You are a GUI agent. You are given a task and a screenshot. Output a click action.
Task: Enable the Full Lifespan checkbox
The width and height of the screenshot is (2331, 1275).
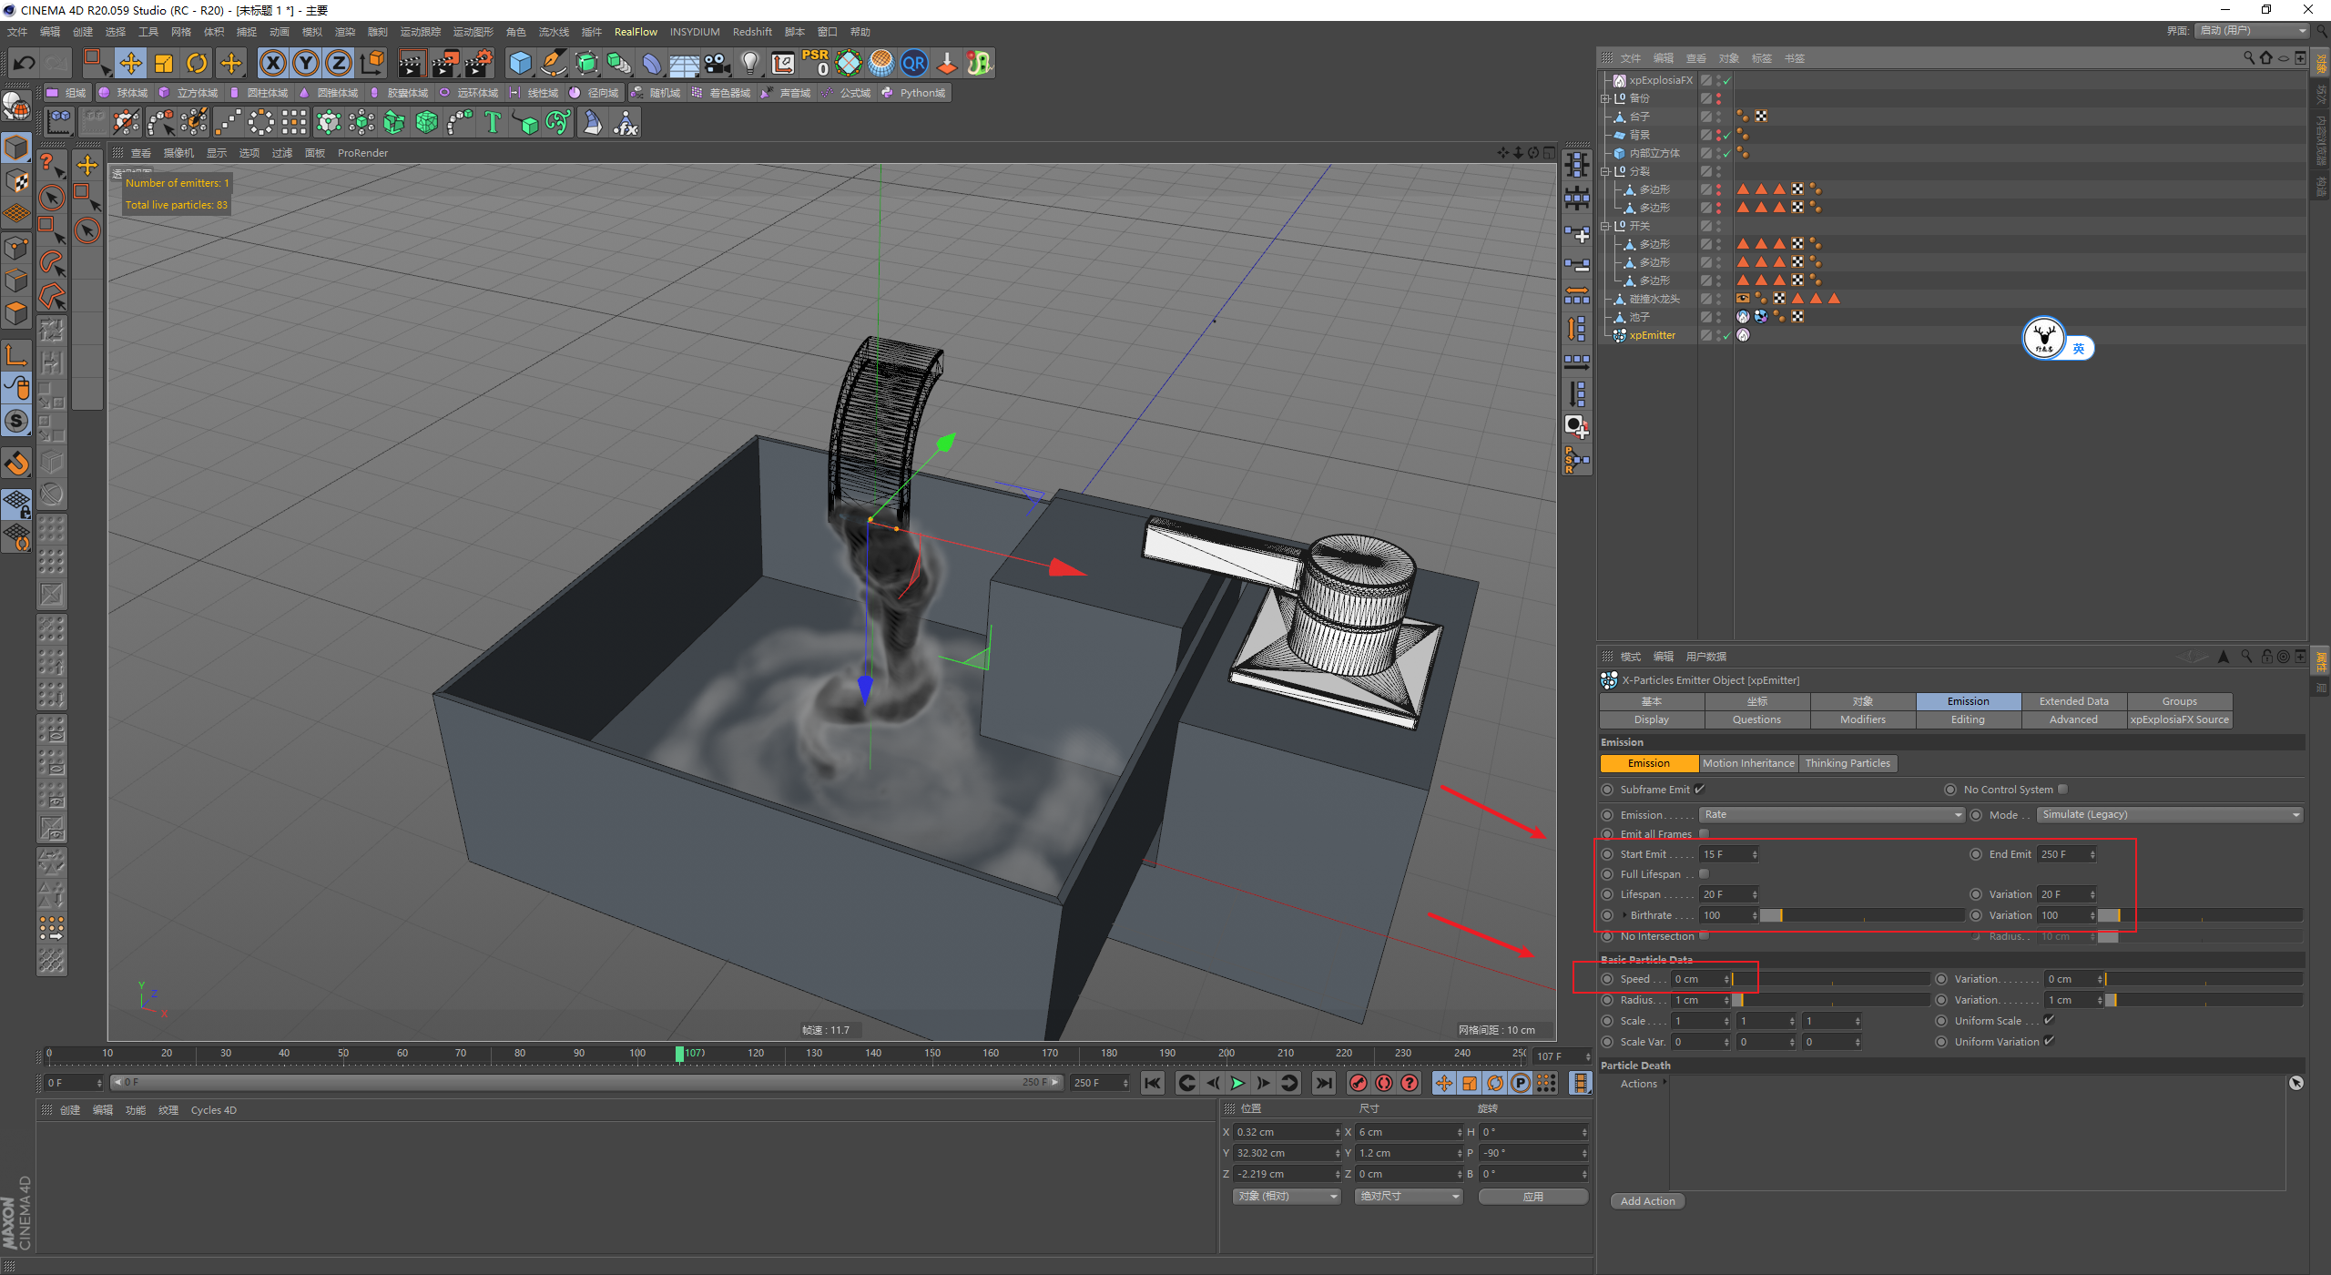(1704, 874)
